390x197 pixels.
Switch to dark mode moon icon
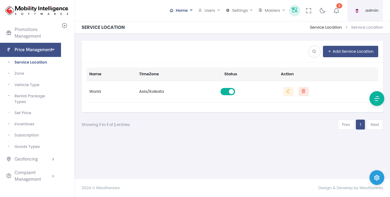pos(322,11)
